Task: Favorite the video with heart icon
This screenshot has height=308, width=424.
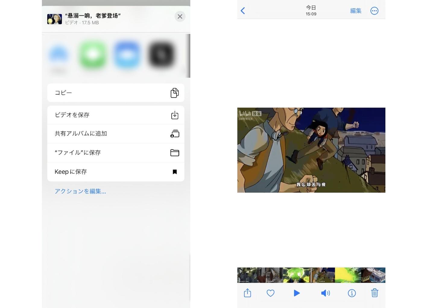Action: click(x=271, y=293)
